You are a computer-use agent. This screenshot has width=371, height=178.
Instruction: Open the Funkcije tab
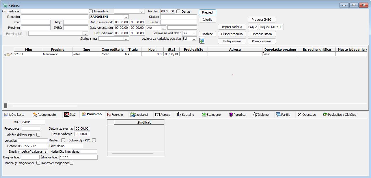[115, 115]
